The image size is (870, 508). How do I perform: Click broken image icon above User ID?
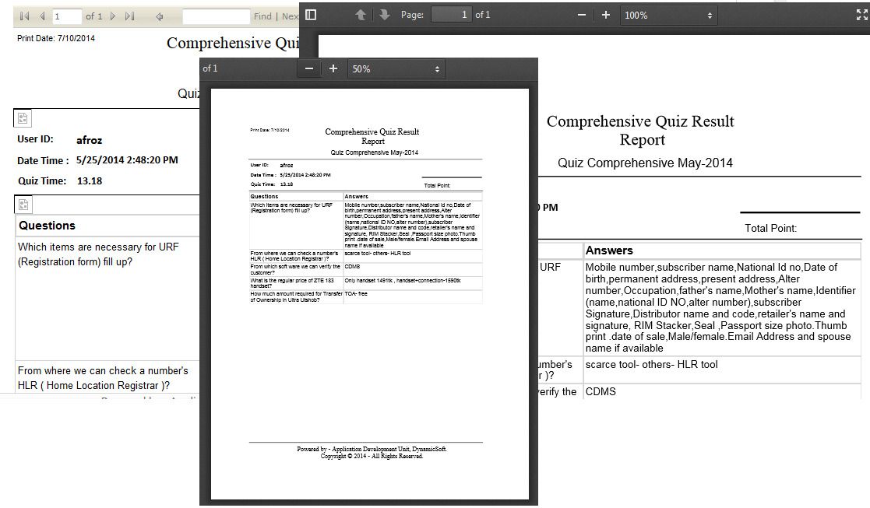[x=23, y=118]
